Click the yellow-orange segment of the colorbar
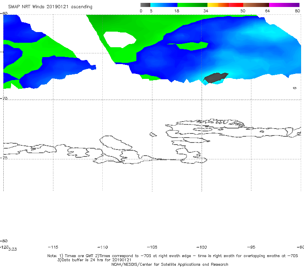Image resolution: width=304 pixels, height=267 pixels. tap(218, 5)
